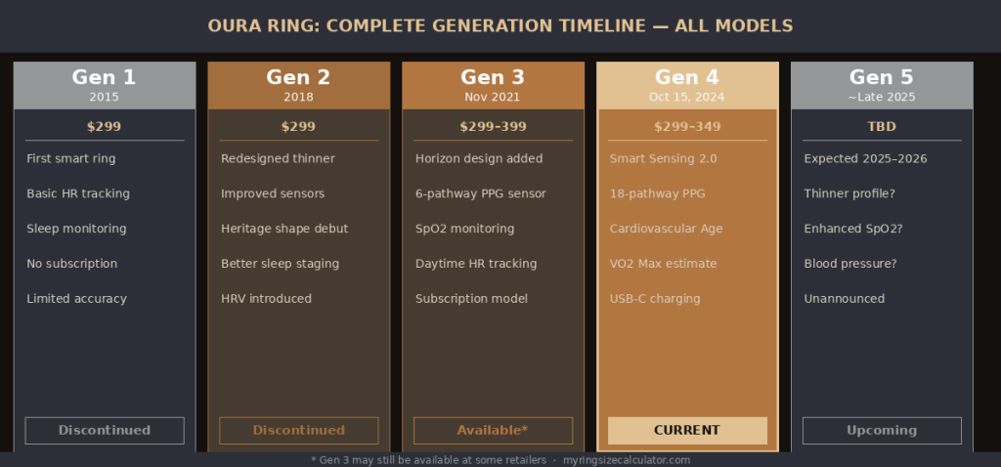
Task: Click the 'Expected 2025–2026' text
Action: click(x=866, y=158)
